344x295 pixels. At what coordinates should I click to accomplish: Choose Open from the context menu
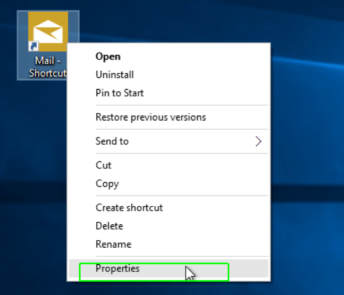108,56
